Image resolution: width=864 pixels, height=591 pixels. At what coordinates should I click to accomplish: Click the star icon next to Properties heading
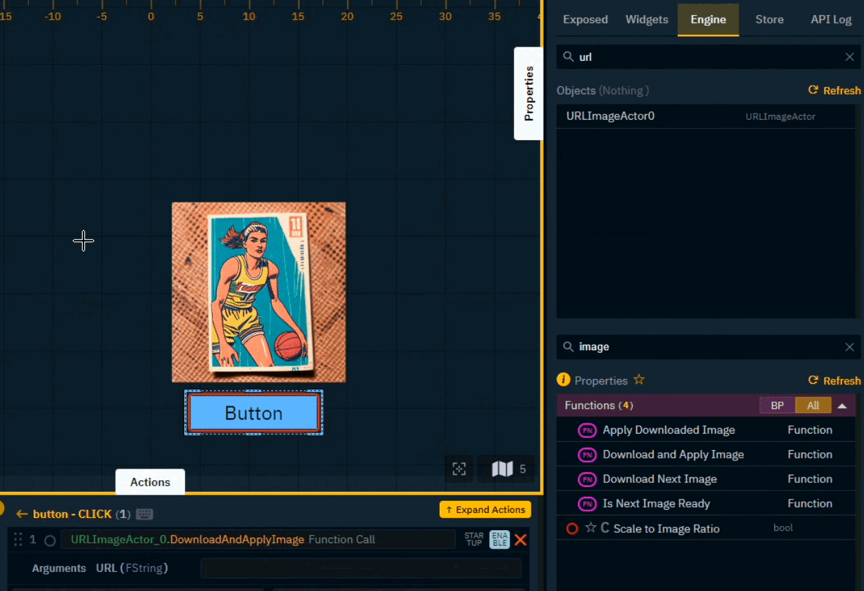pos(639,380)
